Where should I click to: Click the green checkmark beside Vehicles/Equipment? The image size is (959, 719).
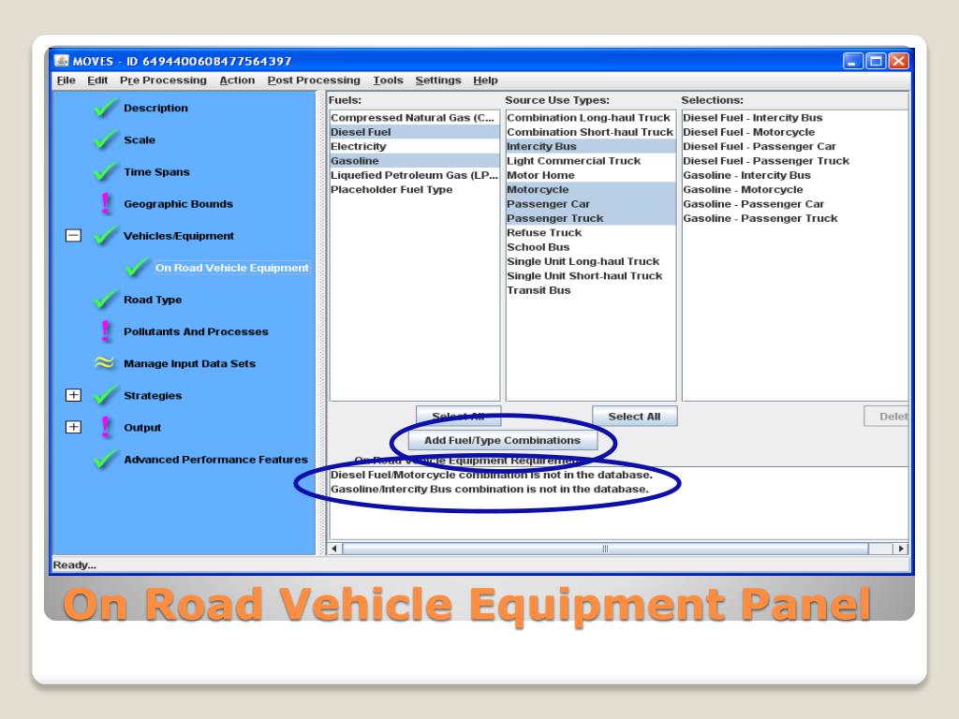pos(106,235)
